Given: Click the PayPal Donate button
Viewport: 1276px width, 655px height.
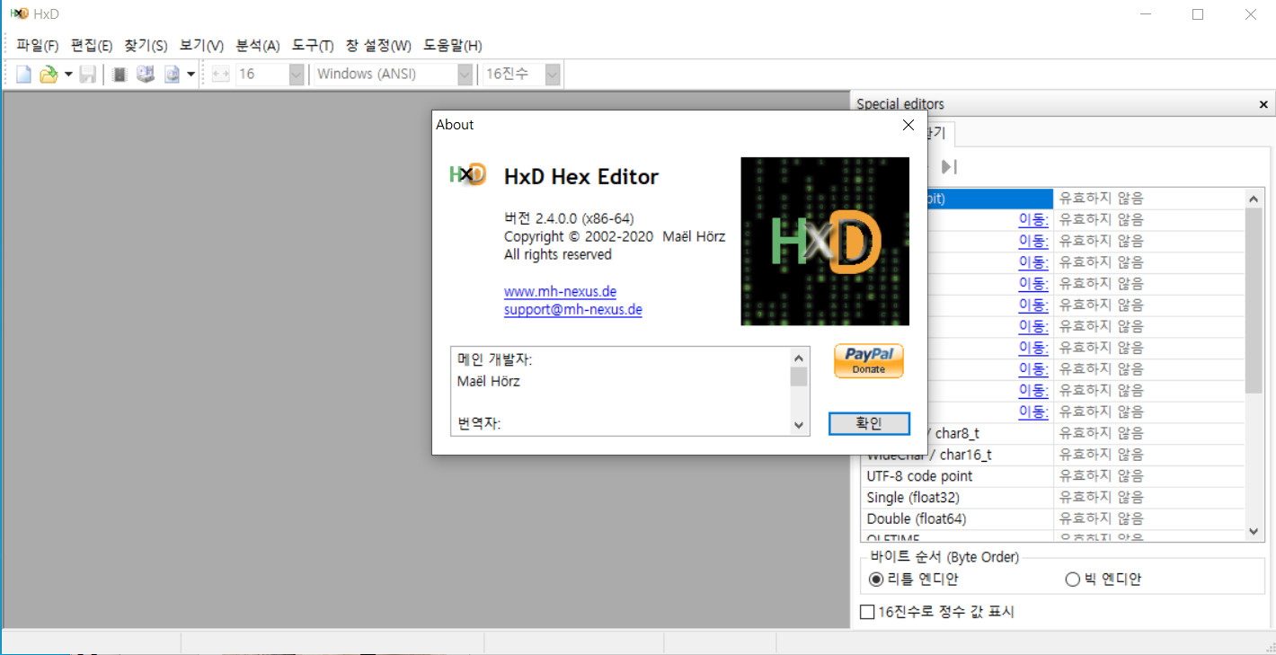Looking at the screenshot, I should (x=869, y=361).
